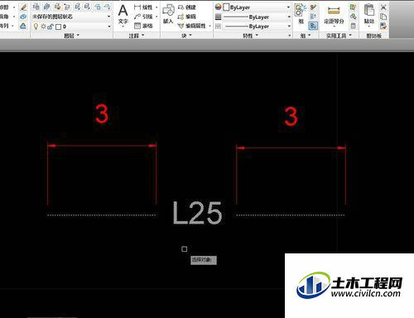Click the 选择对象 prompt tooltip
The image size is (414, 318).
204,260
